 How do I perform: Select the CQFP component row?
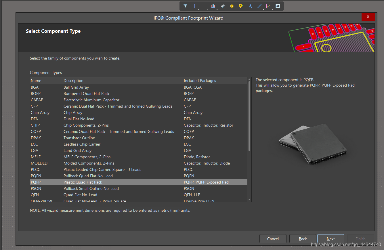click(139, 131)
